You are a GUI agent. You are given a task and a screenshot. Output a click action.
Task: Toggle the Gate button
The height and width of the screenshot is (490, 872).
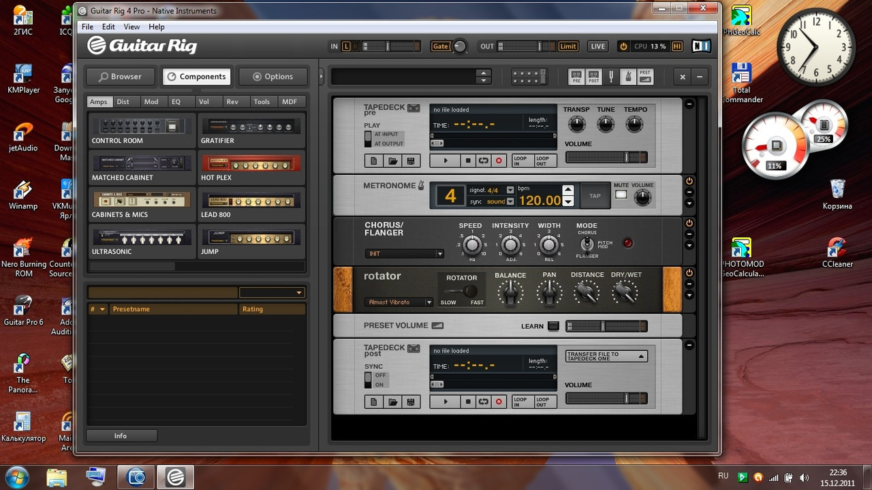441,46
